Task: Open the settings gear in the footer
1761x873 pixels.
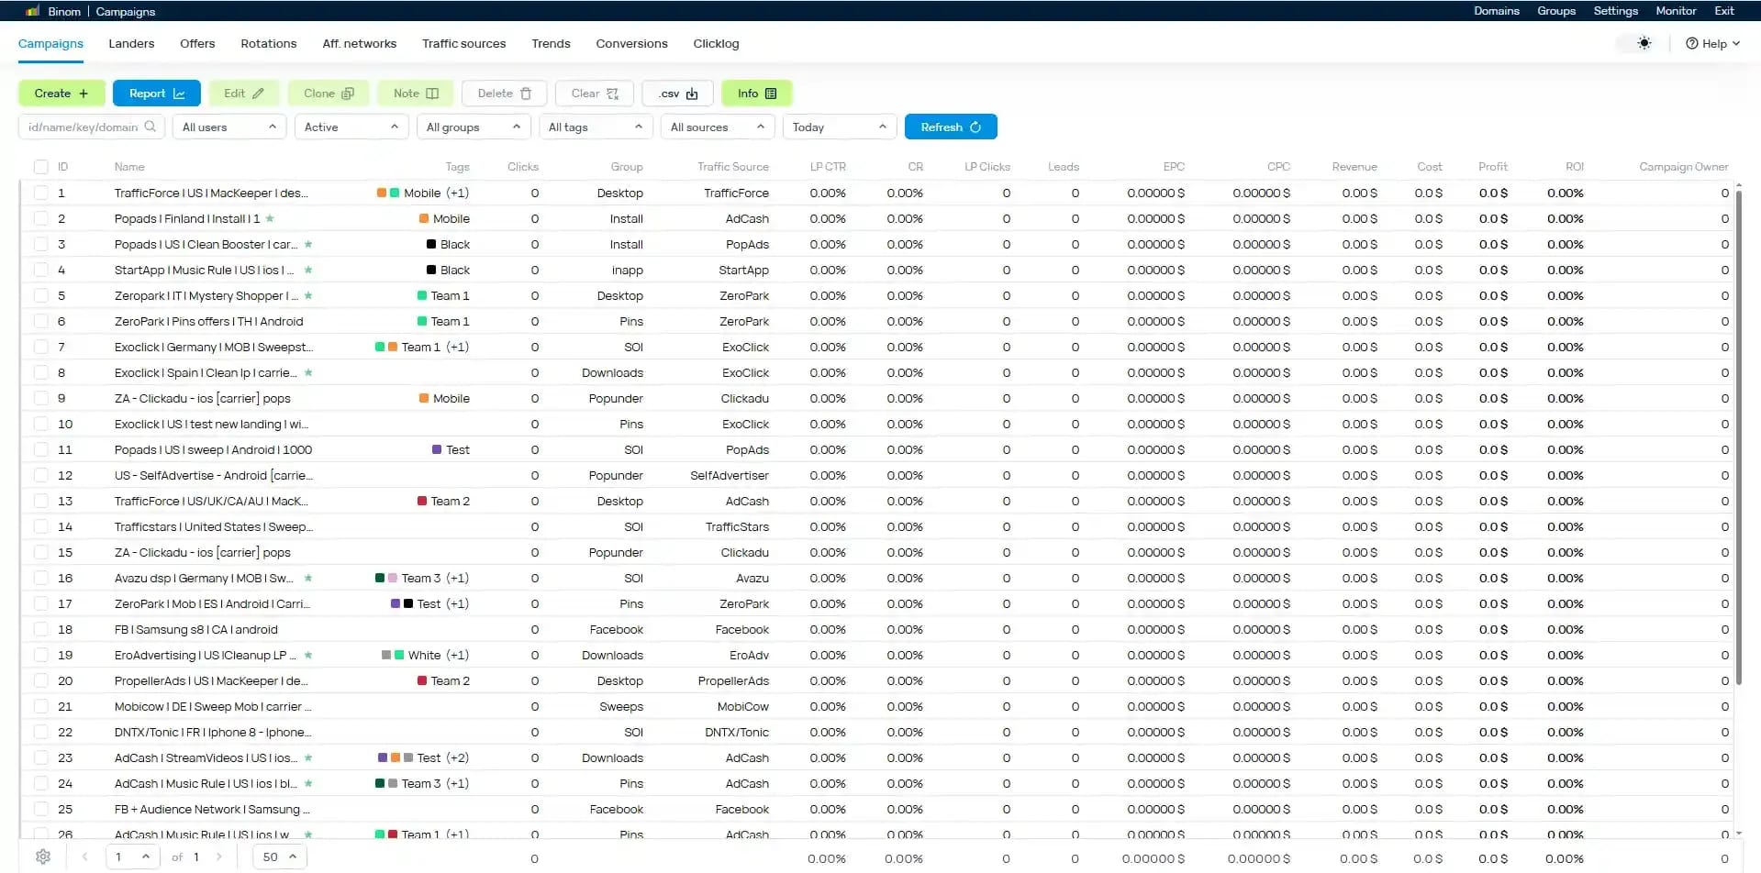Action: pyautogui.click(x=43, y=856)
